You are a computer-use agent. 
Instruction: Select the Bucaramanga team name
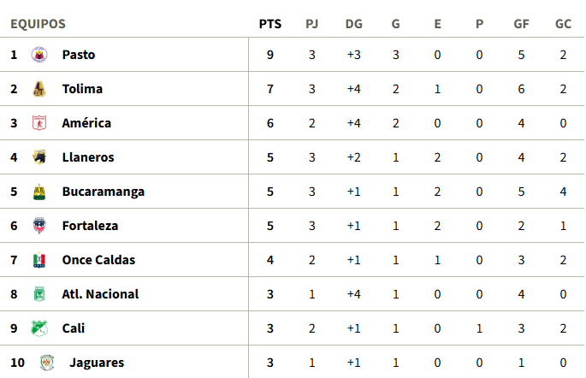click(103, 192)
